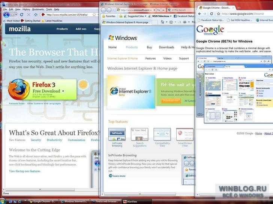The image size is (273, 204).
Task: Click the Products link on the mozilla page
Action: click(62, 29)
